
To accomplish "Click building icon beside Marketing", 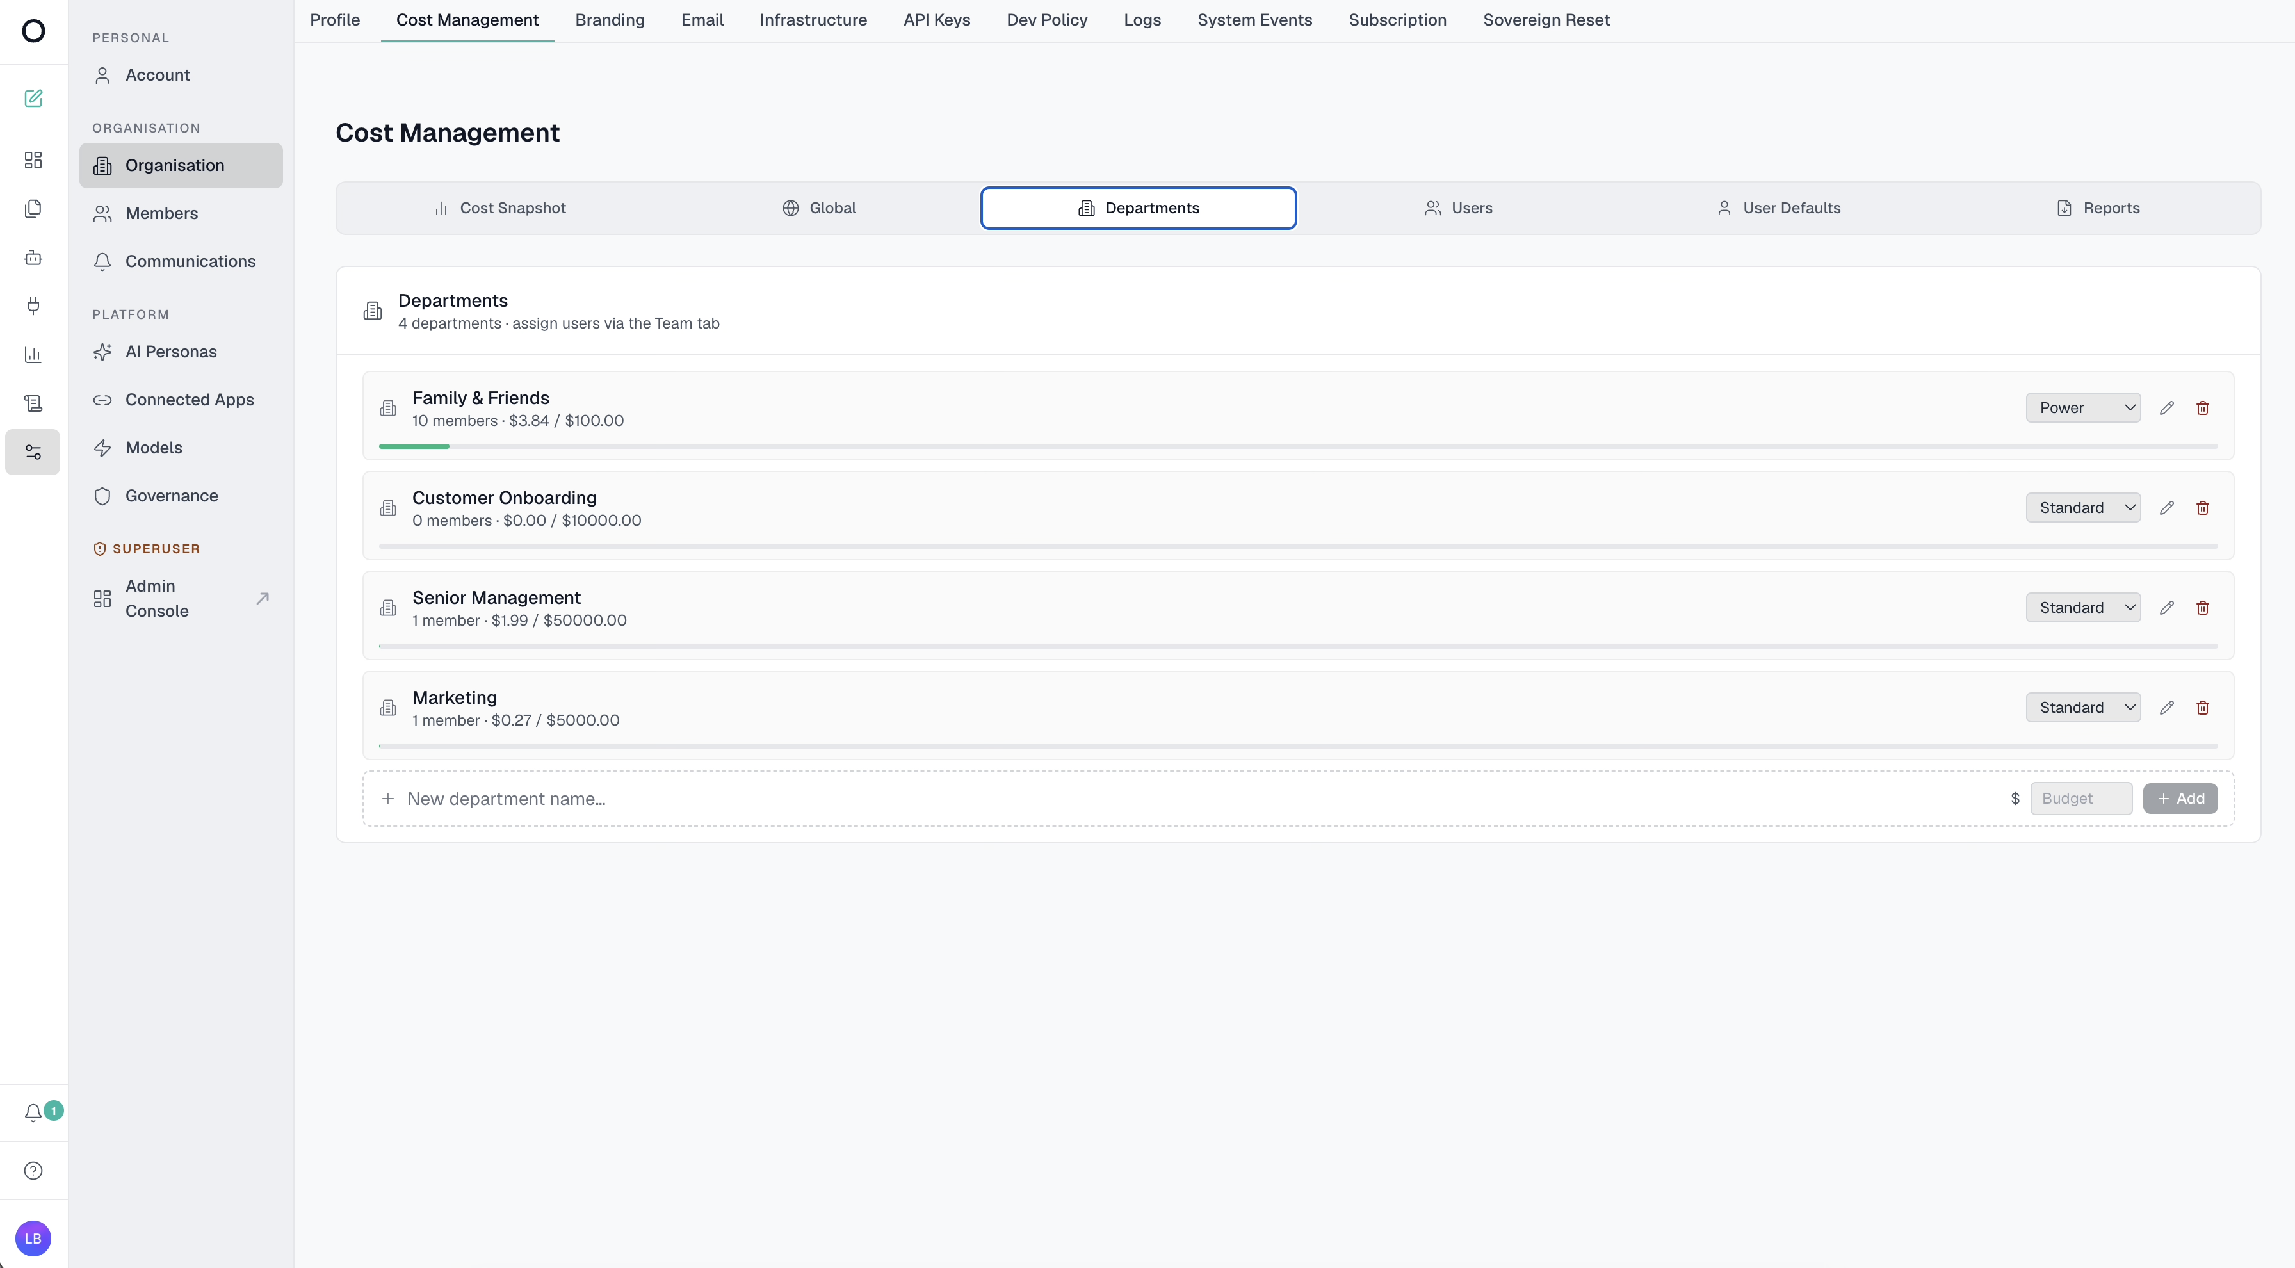I will [x=389, y=708].
